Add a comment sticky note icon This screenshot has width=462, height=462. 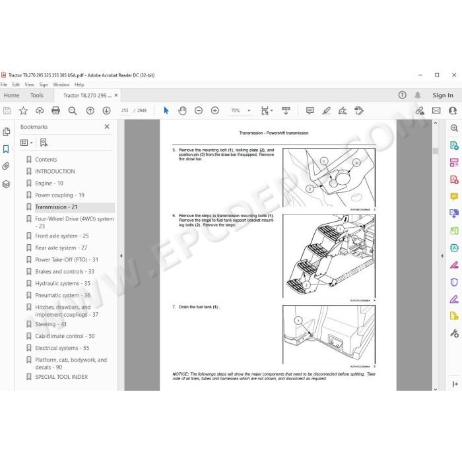coord(310,111)
